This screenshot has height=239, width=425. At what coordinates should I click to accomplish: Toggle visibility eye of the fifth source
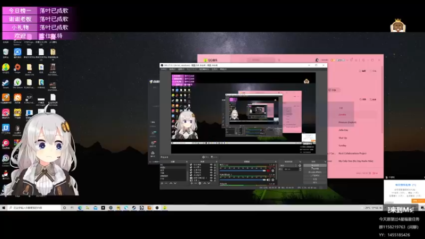point(211,175)
